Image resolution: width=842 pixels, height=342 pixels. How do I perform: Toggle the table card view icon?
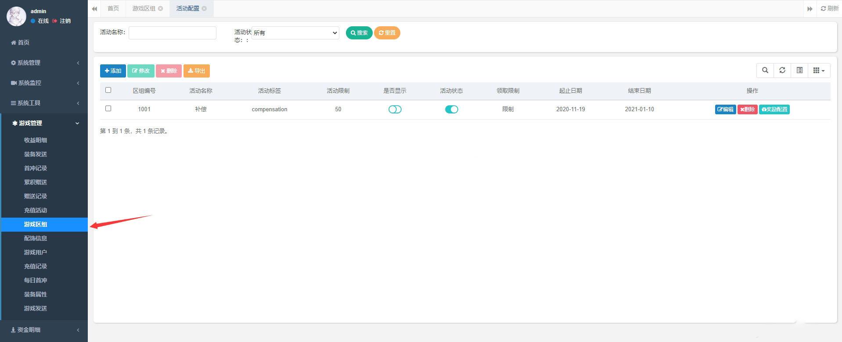799,71
